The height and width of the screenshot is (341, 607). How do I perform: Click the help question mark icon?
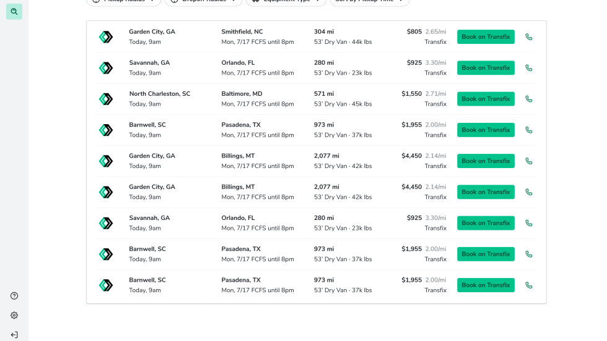pos(14,296)
